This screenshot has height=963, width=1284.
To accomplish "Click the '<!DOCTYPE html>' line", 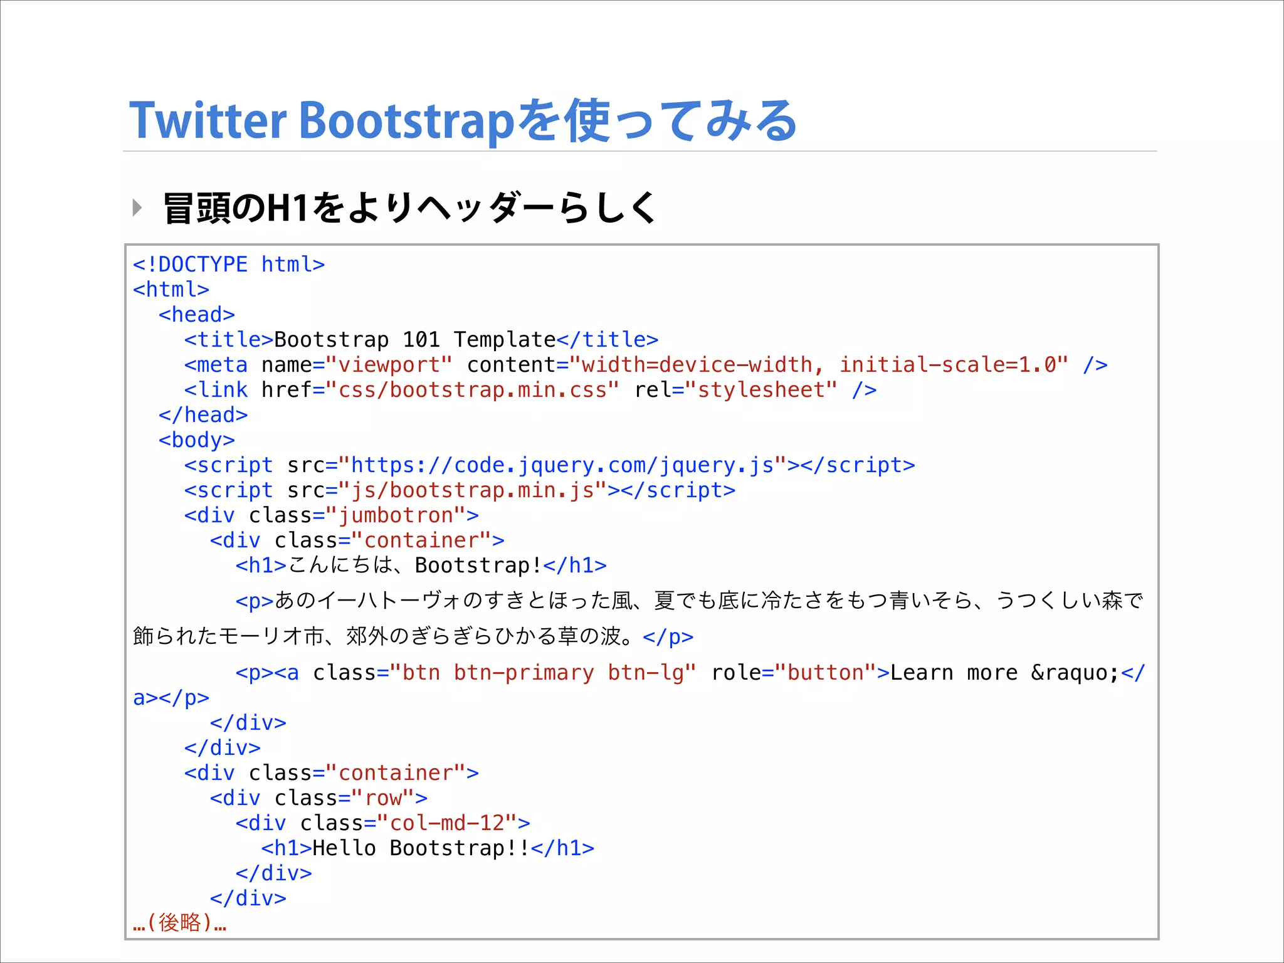I will (229, 265).
